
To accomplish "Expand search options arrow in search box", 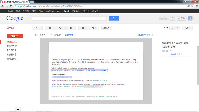I will (105, 18).
